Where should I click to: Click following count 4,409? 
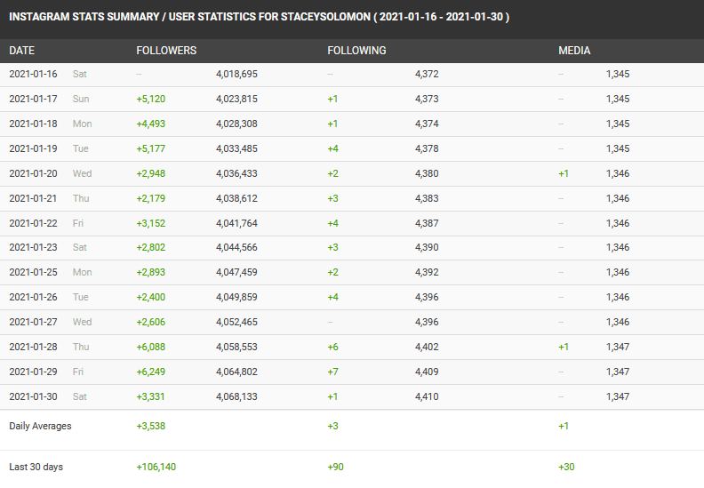pyautogui.click(x=427, y=372)
